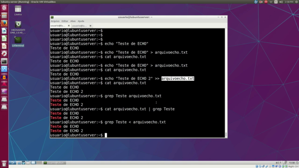The width and height of the screenshot is (299, 168).
Task: Open the Lubuntu start menu button
Action: pyautogui.click(x=12, y=163)
